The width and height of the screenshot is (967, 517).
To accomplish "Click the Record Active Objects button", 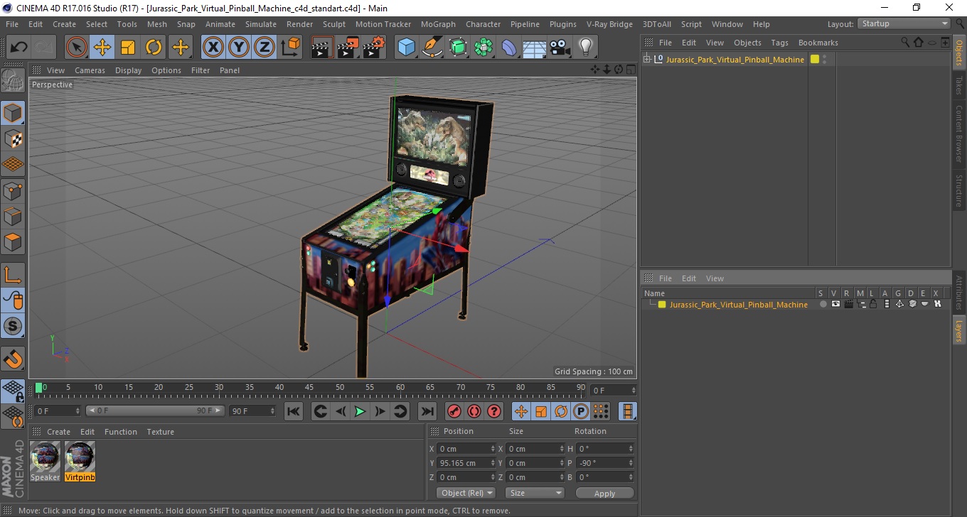I will 454,411.
